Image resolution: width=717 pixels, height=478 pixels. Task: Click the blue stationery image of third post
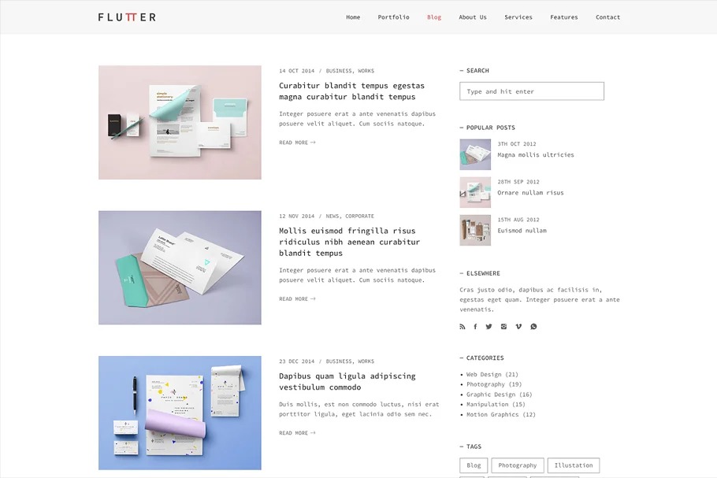(x=180, y=413)
